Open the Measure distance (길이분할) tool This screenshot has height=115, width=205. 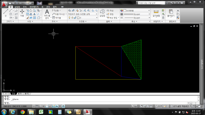point(156,13)
